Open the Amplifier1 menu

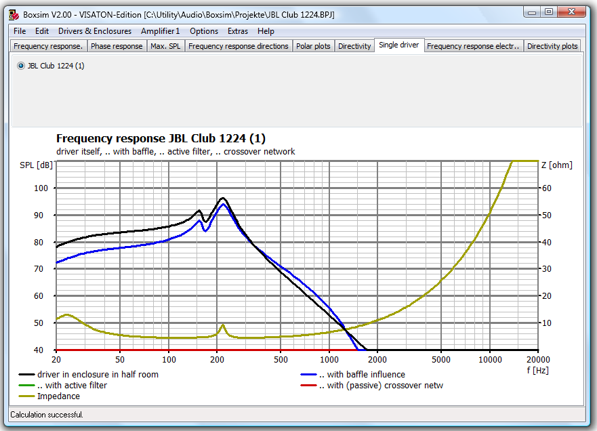(x=161, y=31)
